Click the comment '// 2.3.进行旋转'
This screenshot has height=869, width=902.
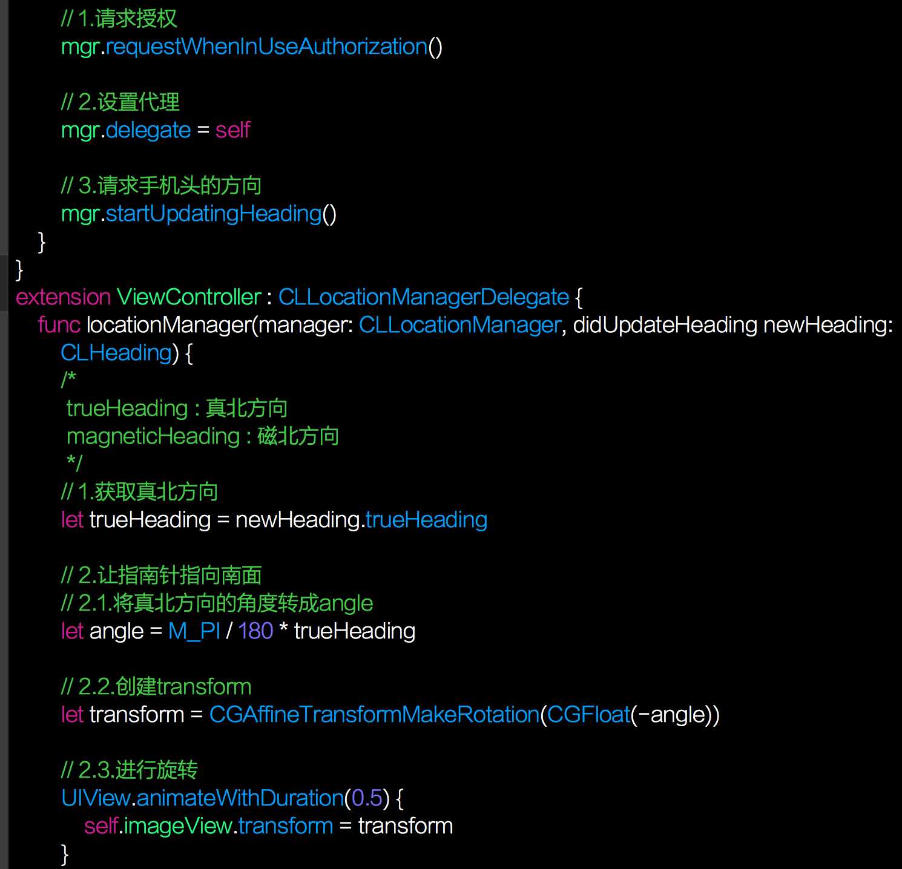(x=130, y=770)
